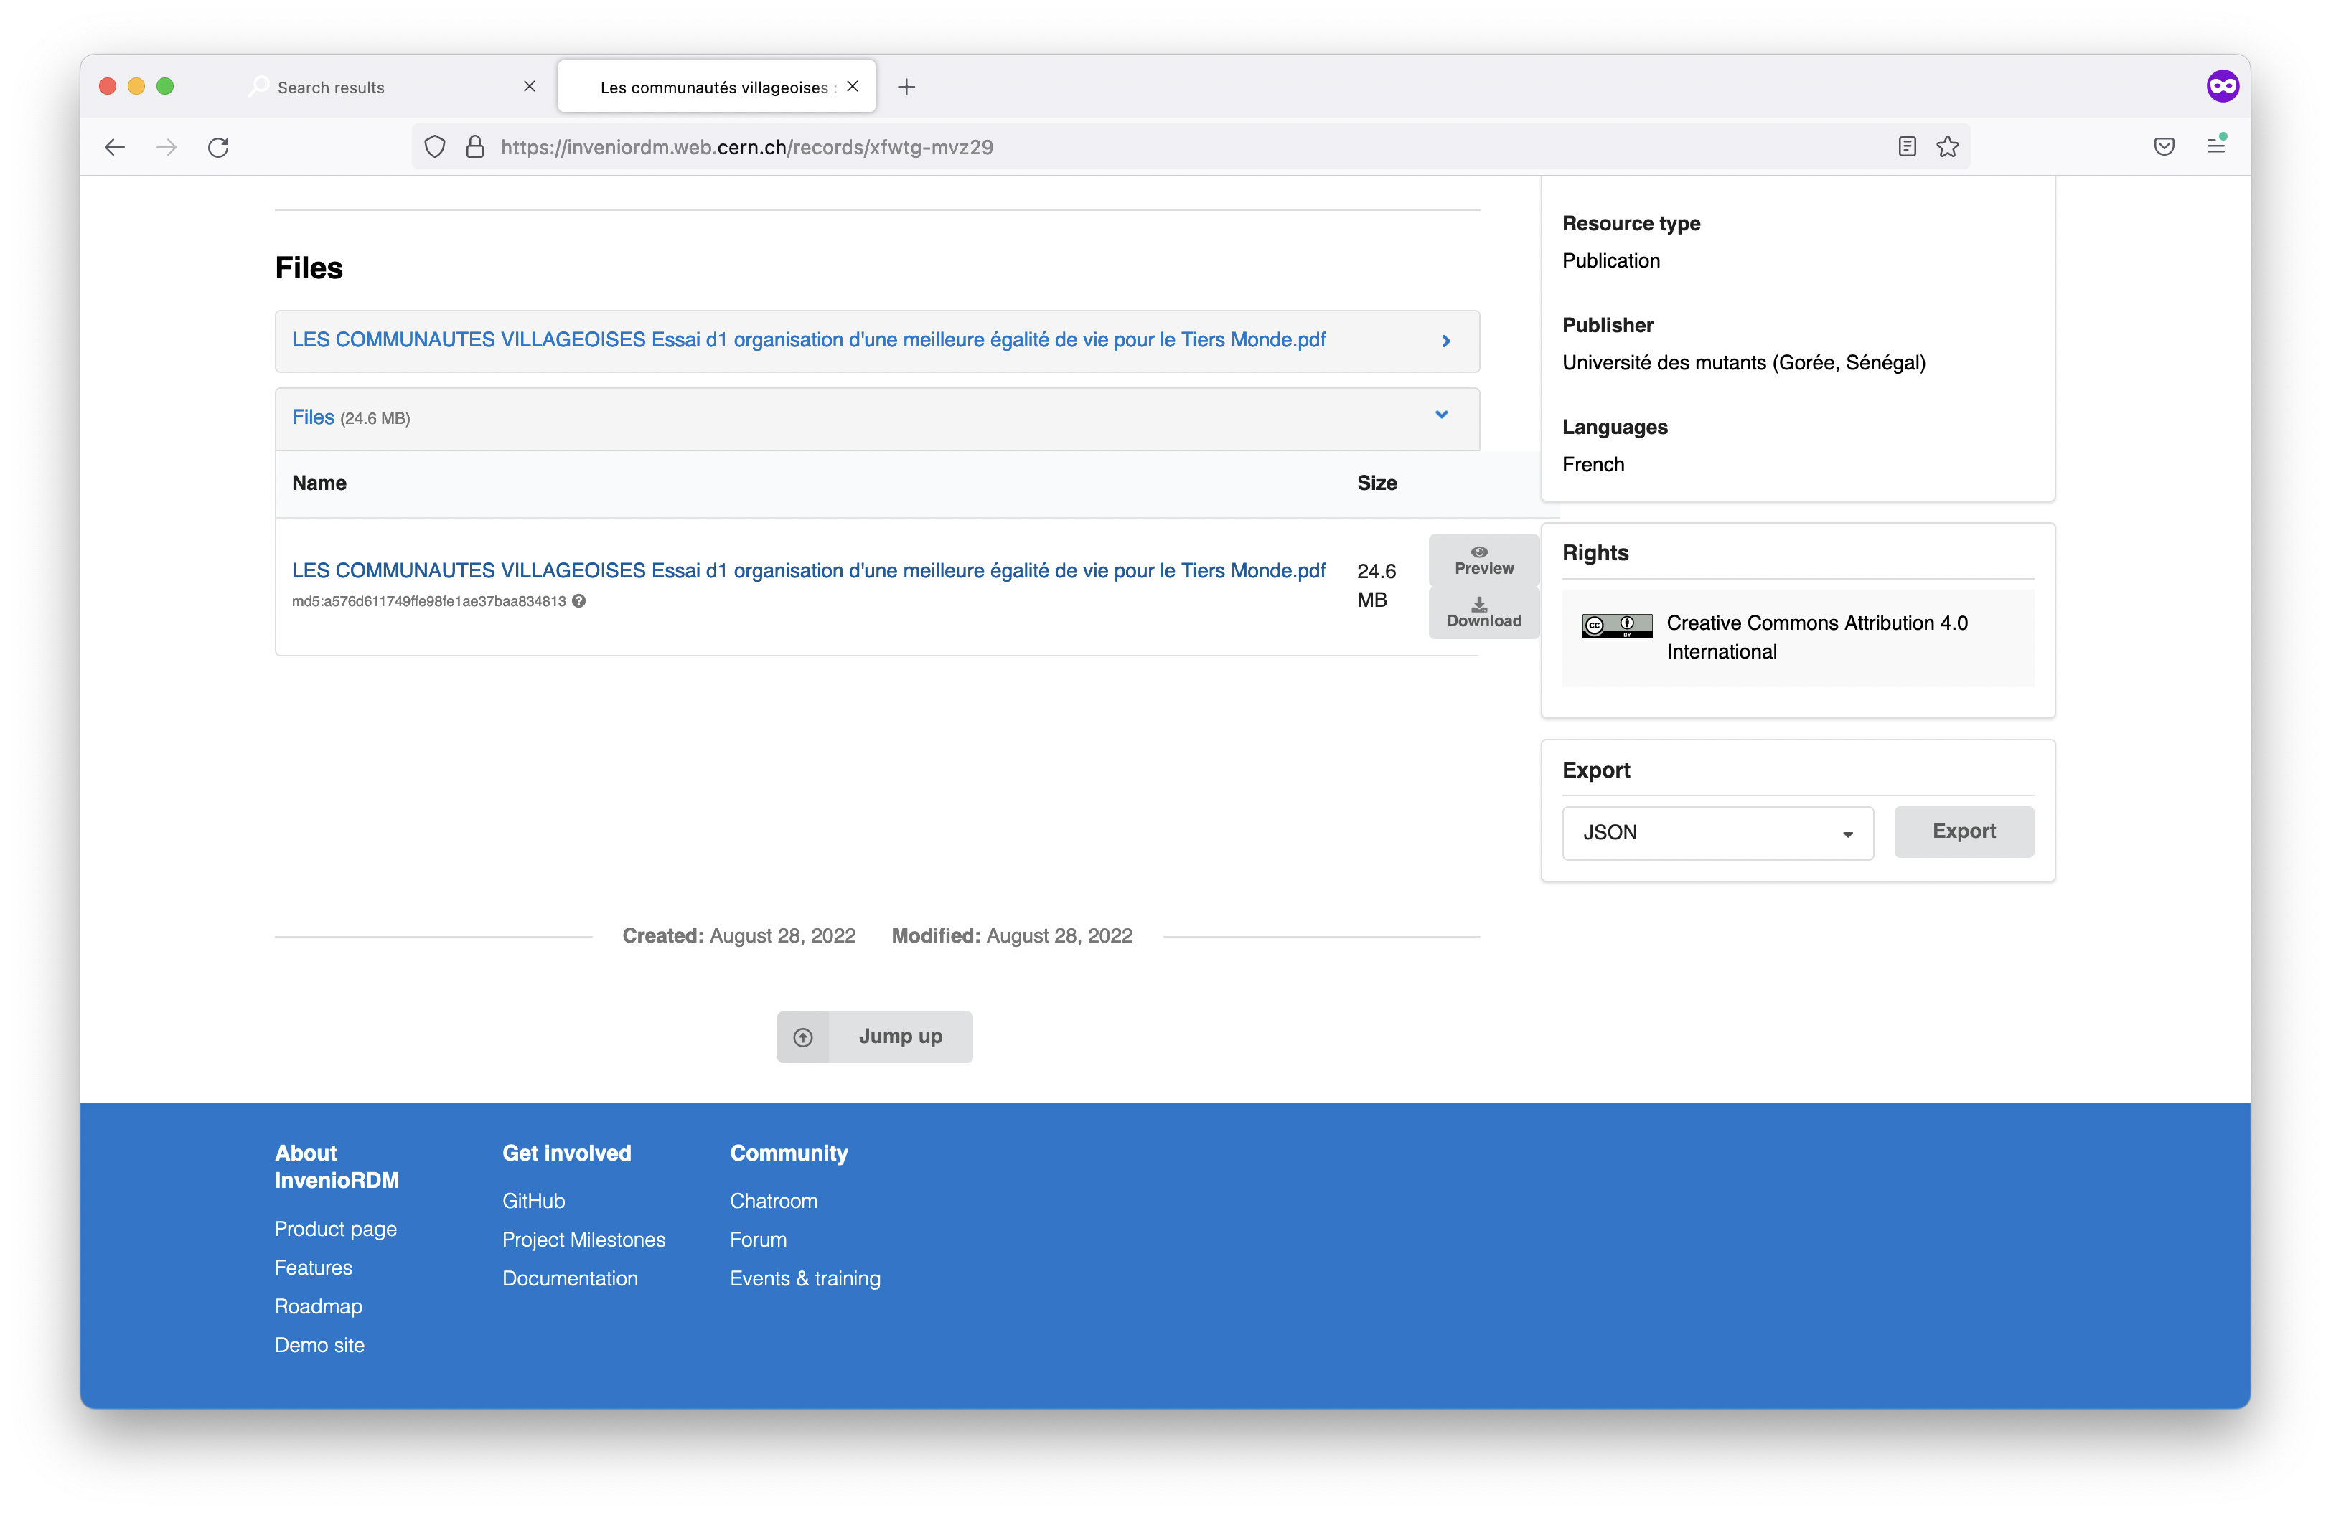Click the reader view icon in address bar

[1906, 146]
